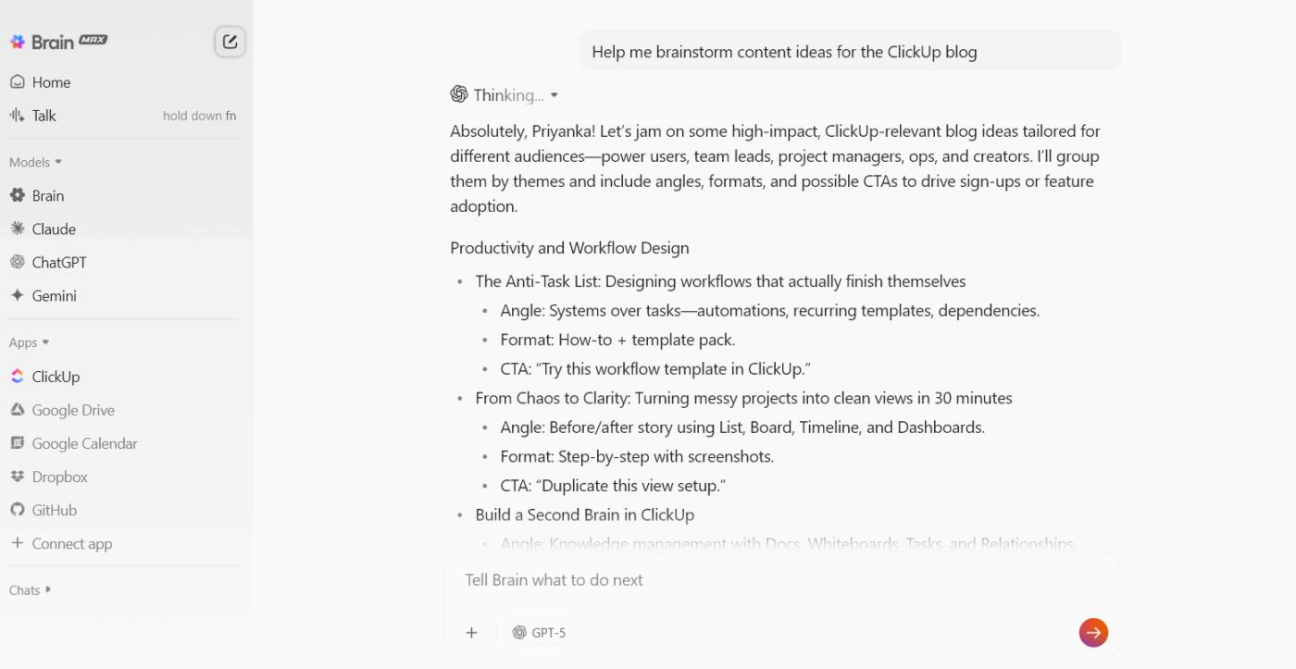The height and width of the screenshot is (669, 1296).
Task: Click the orange send button
Action: point(1093,632)
